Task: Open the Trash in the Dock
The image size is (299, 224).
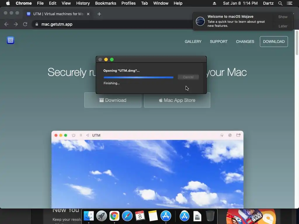Action: click(210, 216)
